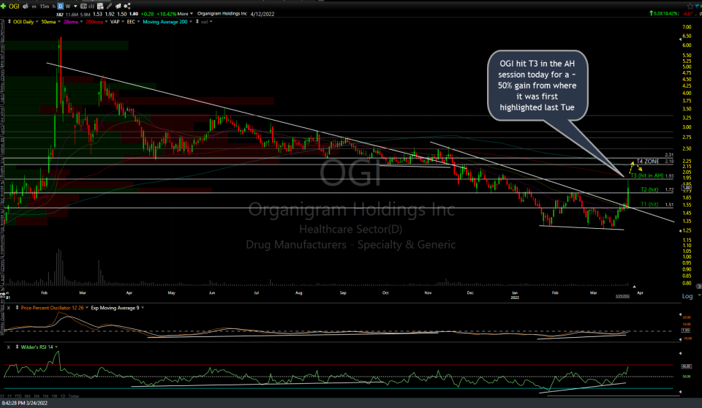Click the arrow at the RSI pane's lower right
Image resolution: width=702 pixels, height=408 pixels.
[x=681, y=391]
